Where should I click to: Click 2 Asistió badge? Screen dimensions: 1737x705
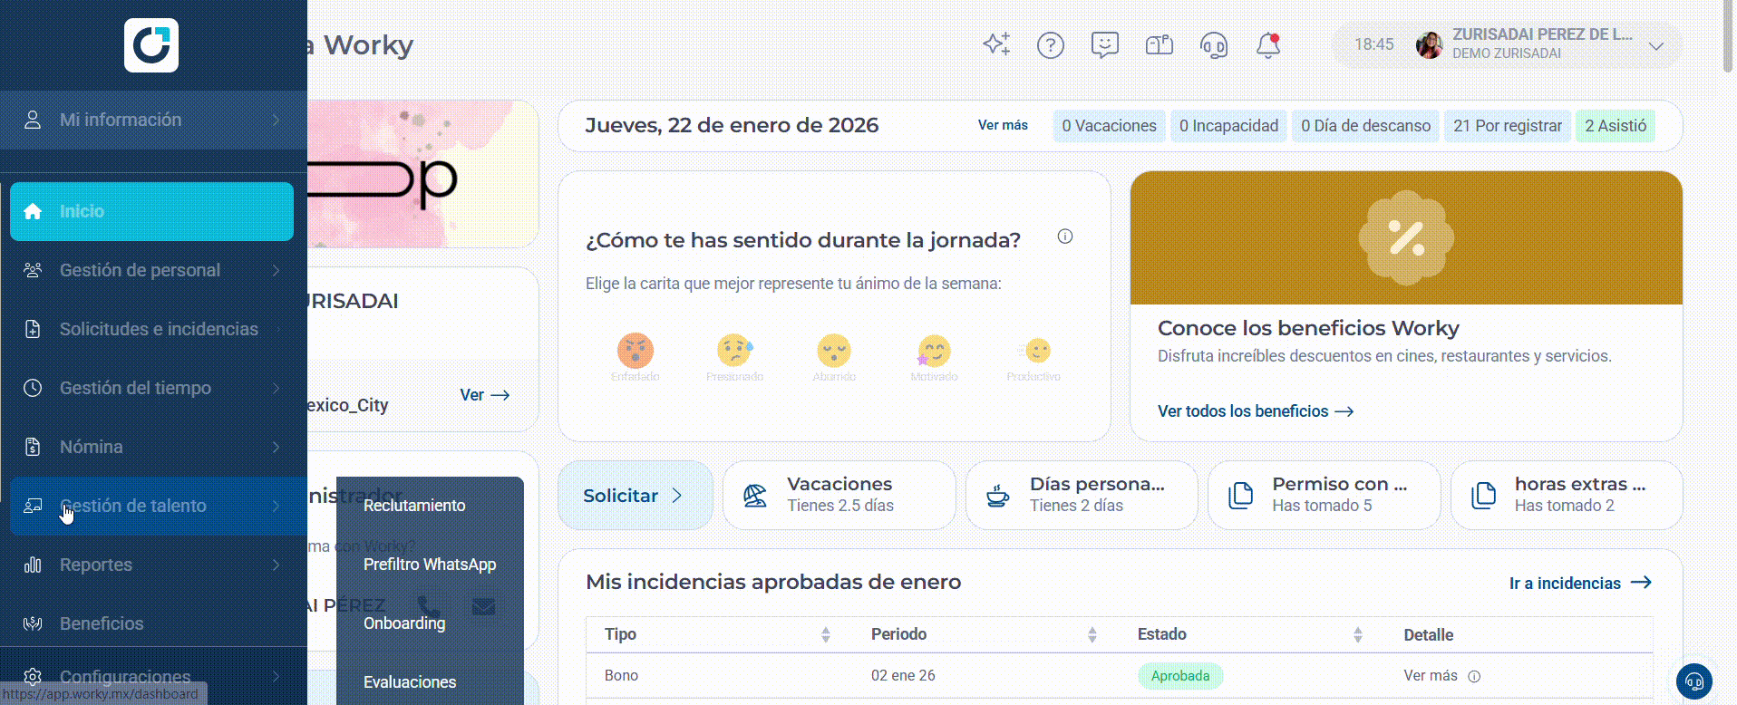pyautogui.click(x=1616, y=126)
